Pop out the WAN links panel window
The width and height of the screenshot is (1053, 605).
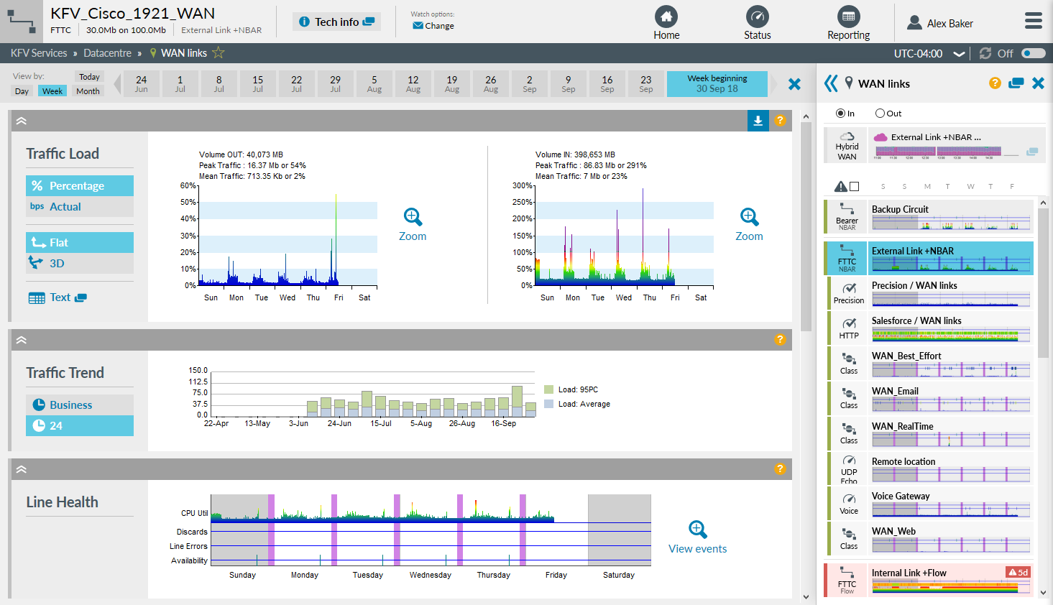[1016, 83]
